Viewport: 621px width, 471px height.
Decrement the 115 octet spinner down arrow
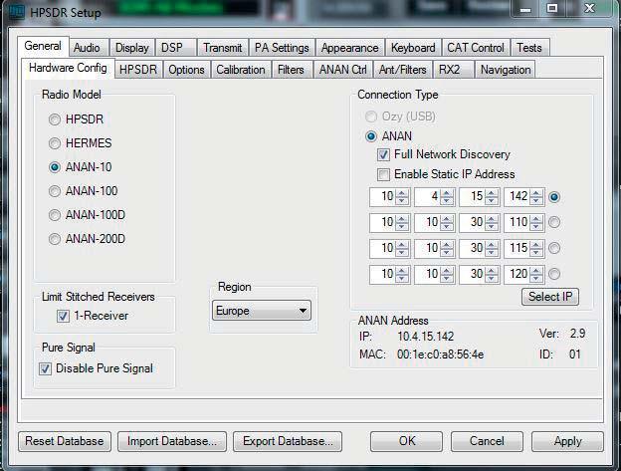coord(536,252)
